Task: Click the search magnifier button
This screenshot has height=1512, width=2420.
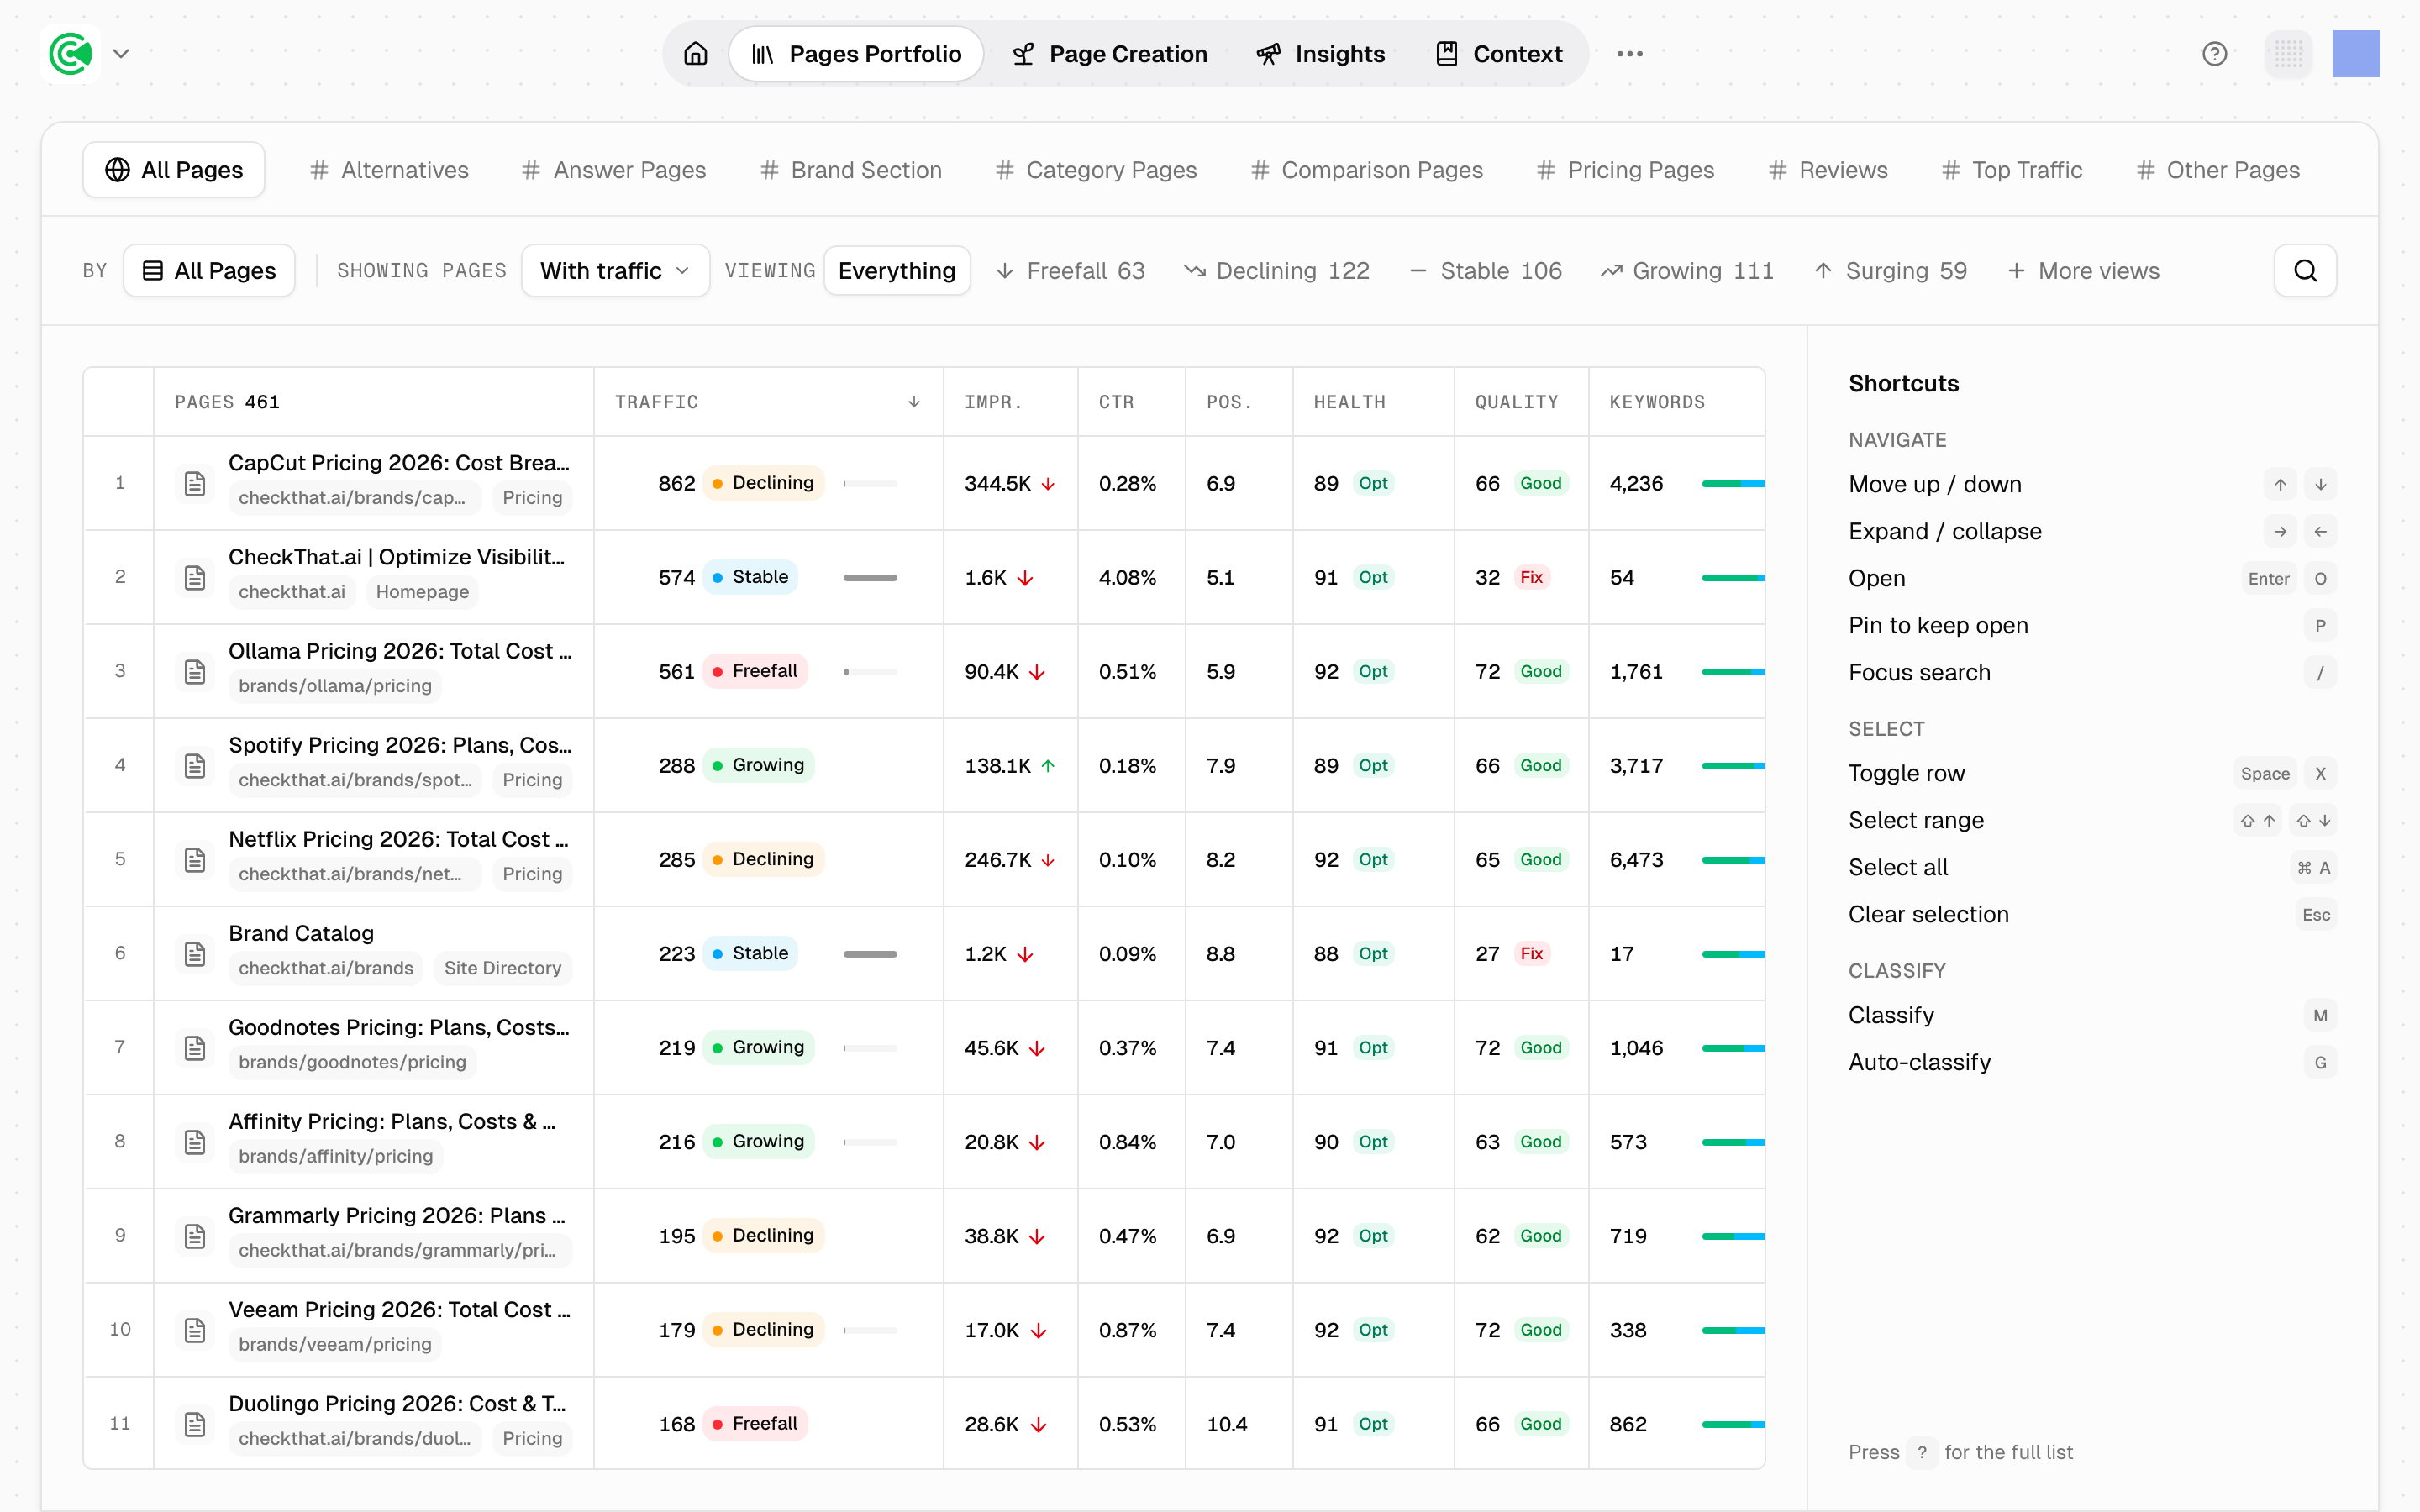Action: tap(2305, 271)
